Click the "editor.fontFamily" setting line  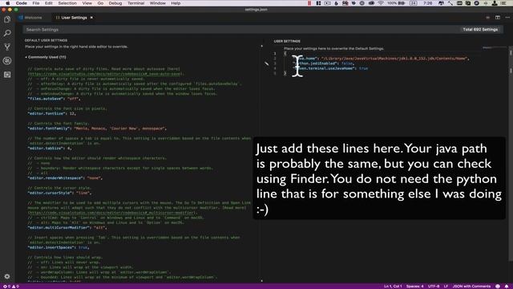coord(97,128)
